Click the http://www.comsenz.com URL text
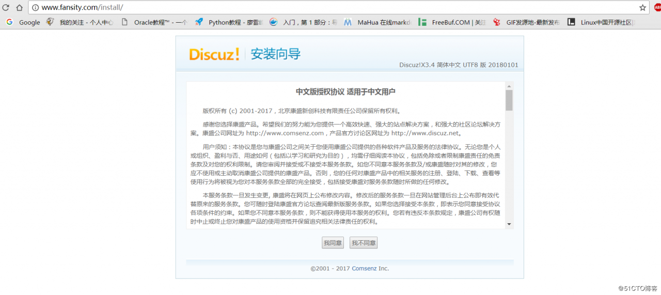Screen dimensions: 661x295 pos(285,133)
